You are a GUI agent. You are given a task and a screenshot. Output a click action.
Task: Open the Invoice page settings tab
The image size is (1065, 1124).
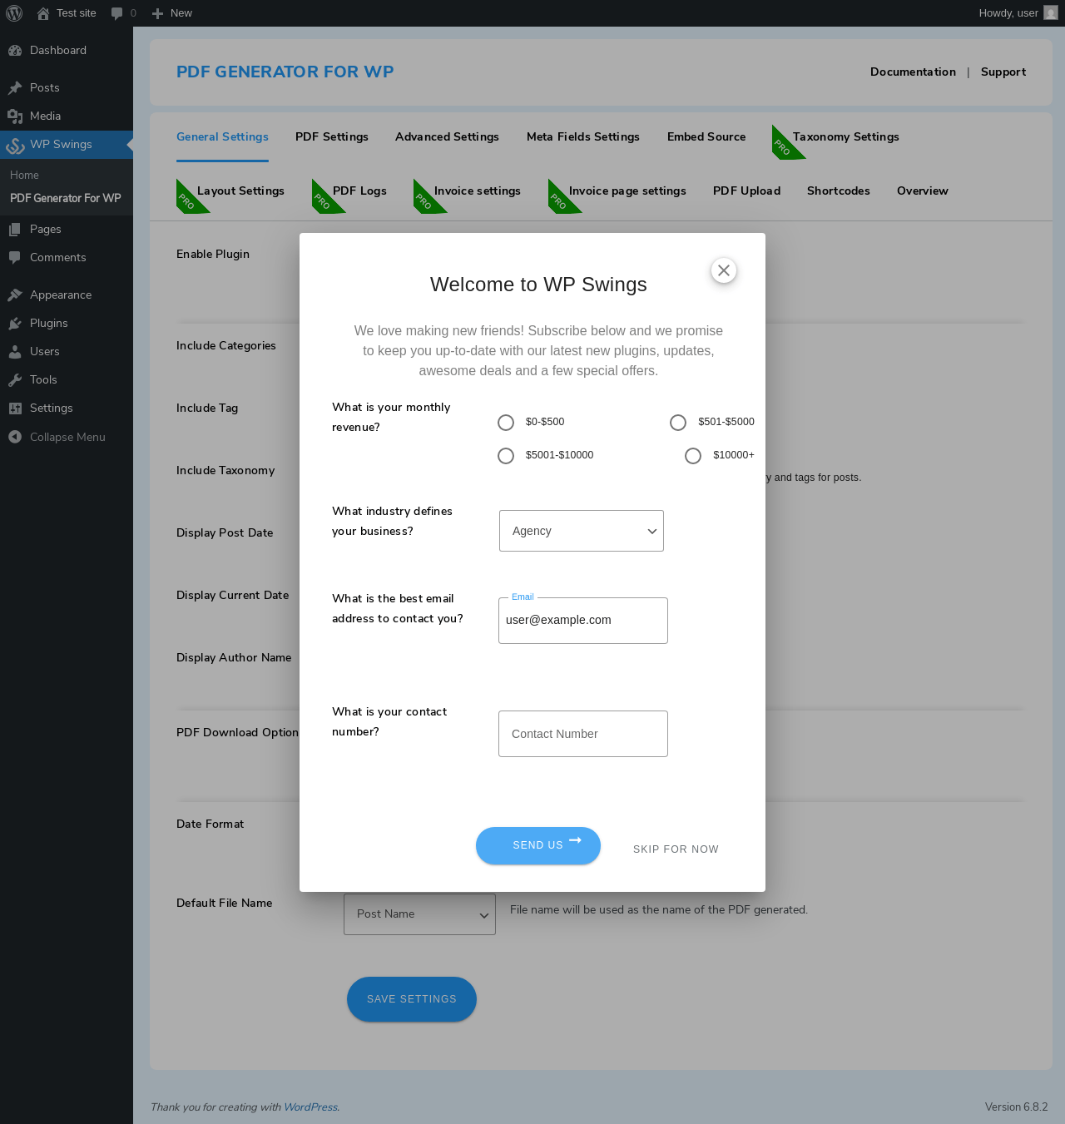click(627, 191)
